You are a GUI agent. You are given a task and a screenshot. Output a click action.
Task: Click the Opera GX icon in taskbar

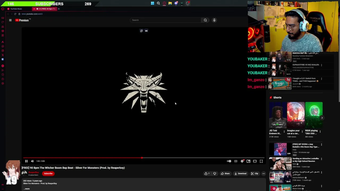pos(164,3)
